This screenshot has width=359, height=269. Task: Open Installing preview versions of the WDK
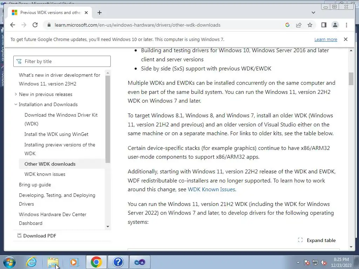(x=60, y=149)
